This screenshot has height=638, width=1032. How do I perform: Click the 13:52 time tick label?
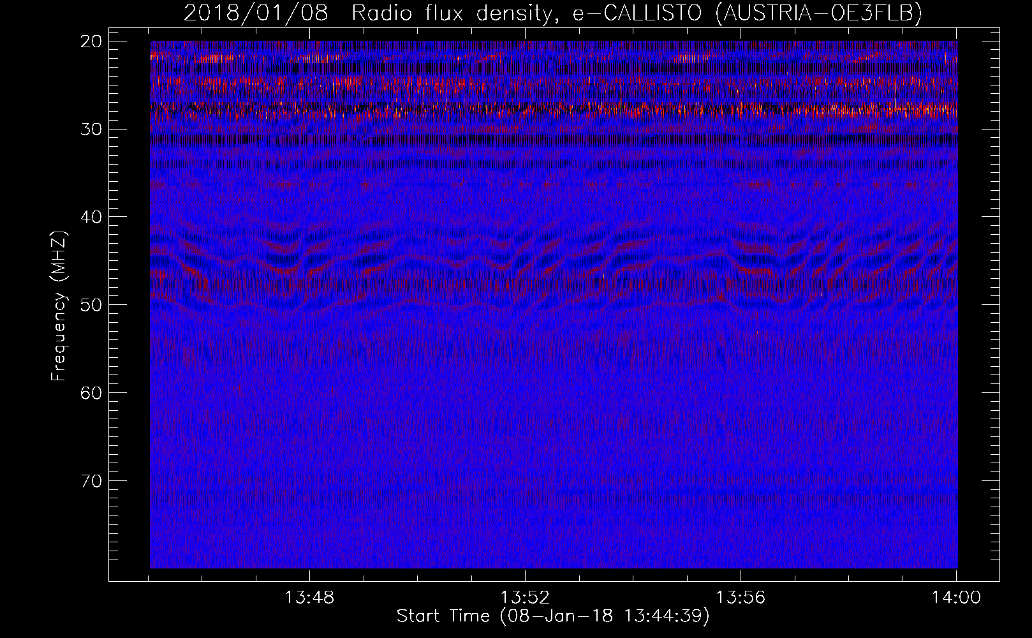(x=525, y=598)
